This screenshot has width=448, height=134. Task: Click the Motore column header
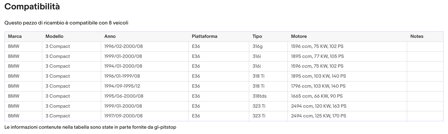[299, 37]
